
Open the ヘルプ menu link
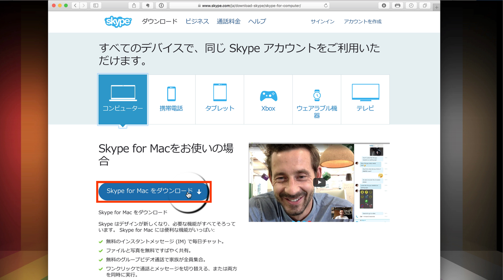[257, 21]
